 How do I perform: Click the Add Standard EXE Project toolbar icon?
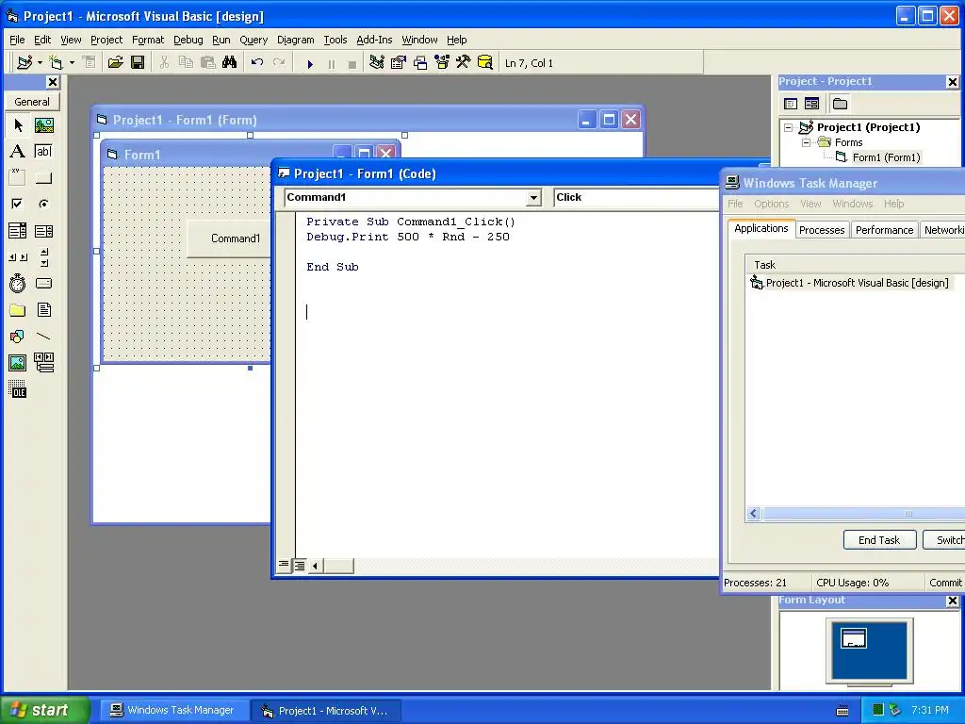coord(24,63)
